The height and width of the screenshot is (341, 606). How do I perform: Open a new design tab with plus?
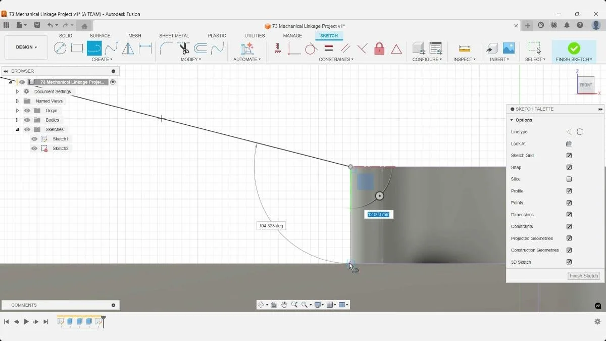coord(528,26)
